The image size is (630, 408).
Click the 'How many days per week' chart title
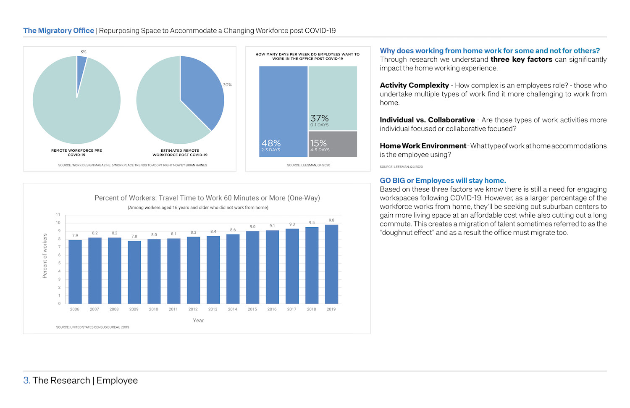(307, 56)
